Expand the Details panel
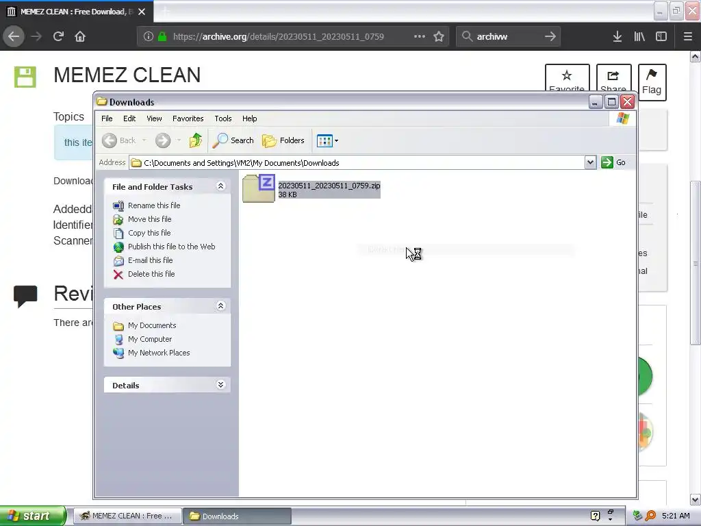This screenshot has width=701, height=526. coord(220,385)
